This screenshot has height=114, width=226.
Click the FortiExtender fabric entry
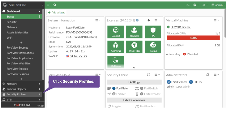148,94
